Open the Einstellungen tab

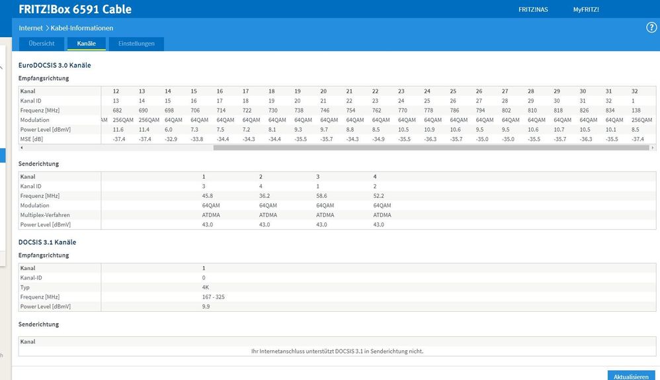tap(136, 44)
